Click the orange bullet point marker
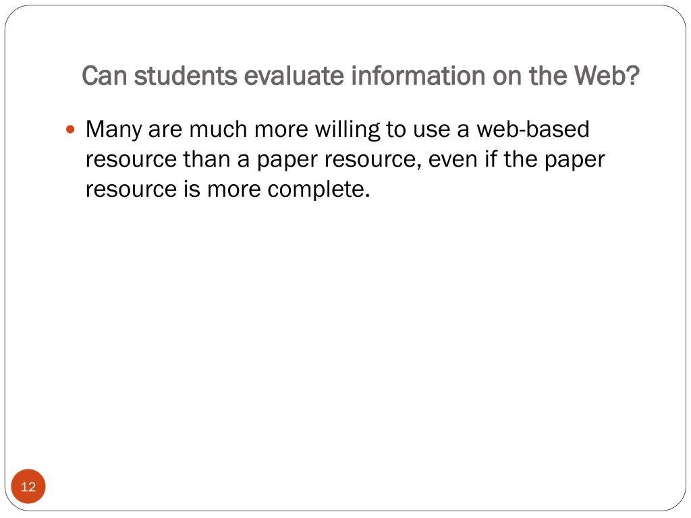The image size is (691, 518). tap(70, 129)
